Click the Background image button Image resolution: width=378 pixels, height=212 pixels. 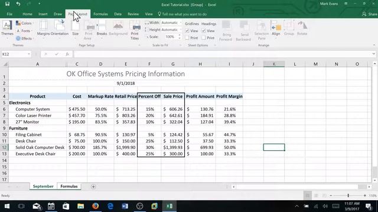[118, 28]
